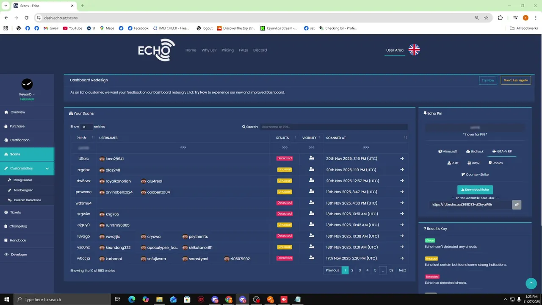Sort table by PIN column
542x305 pixels.
pos(84,138)
